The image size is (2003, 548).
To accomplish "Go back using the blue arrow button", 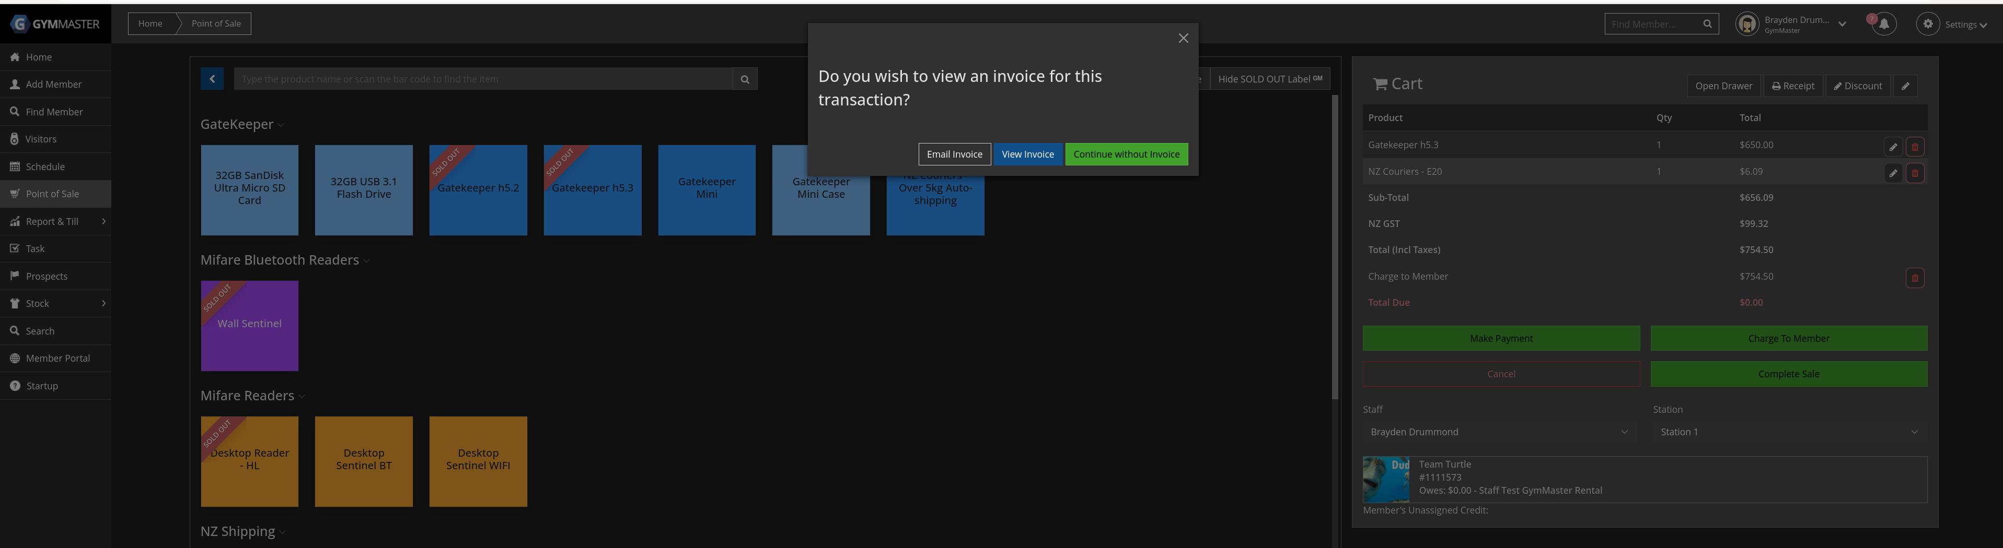I will tap(212, 79).
